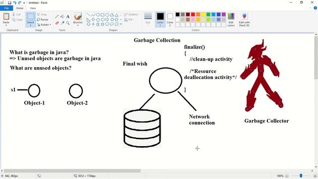This screenshot has height=179, width=318.
Task: Select the rectangular Select tool
Action: 31,17
